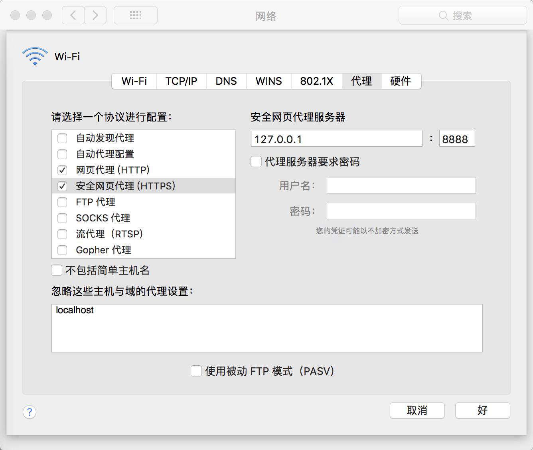Click the bypass hosts box with localhost
The height and width of the screenshot is (450, 533).
(x=266, y=328)
